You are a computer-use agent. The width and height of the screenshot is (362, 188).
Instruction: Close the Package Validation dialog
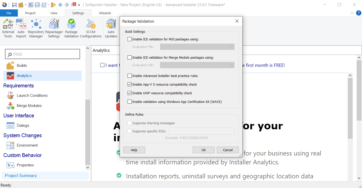237,21
